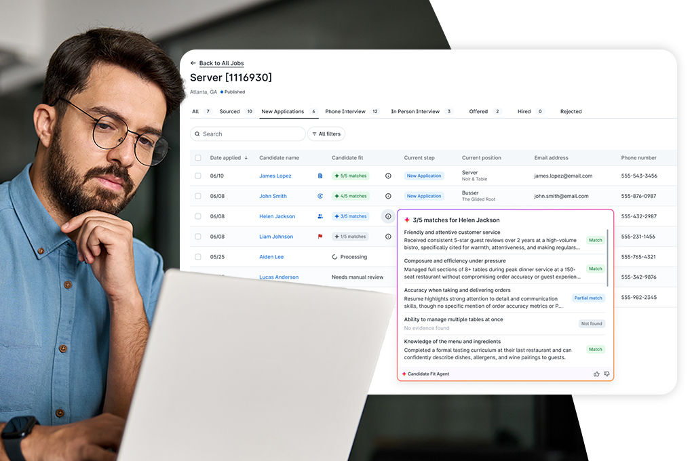The image size is (692, 461).
Task: Click the 5/5 matches badge
Action: [351, 176]
